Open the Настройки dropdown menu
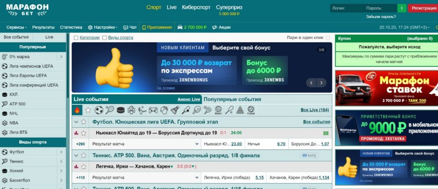Viewport: 438px width, 189px height. click(x=103, y=27)
